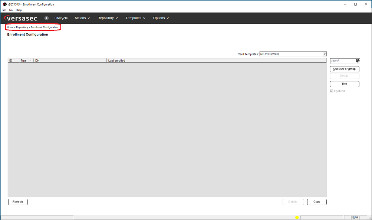Click the Enrollment Configuration page heading
372x220 pixels.
click(x=27, y=35)
